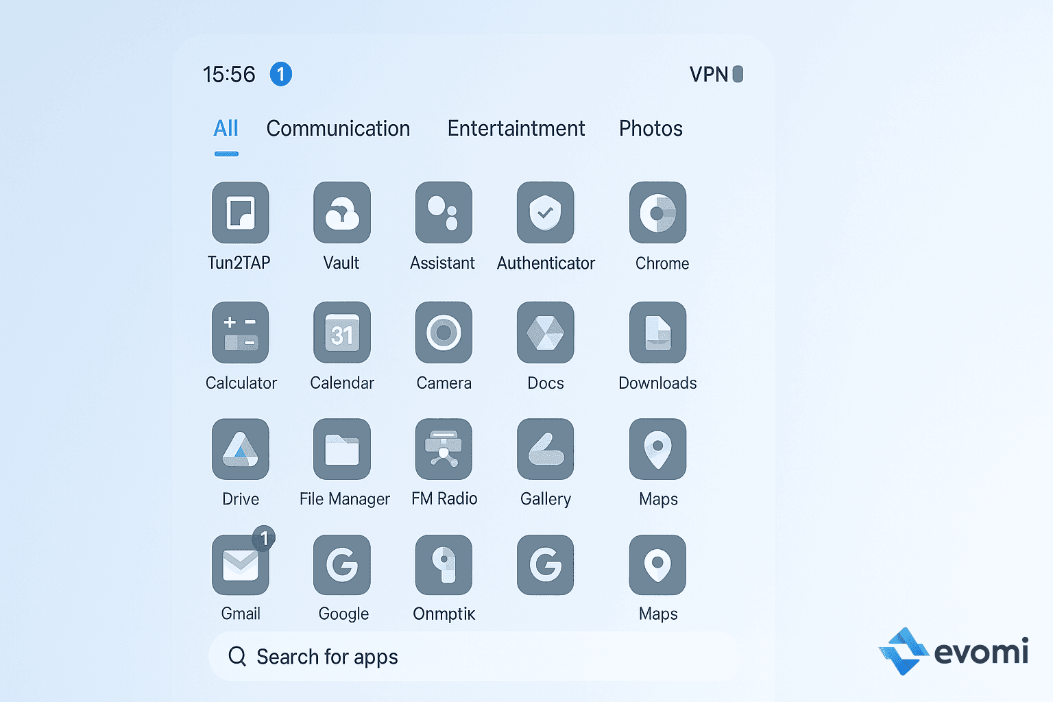Tap the unlabeled G icon beside Onmptik

tap(545, 565)
